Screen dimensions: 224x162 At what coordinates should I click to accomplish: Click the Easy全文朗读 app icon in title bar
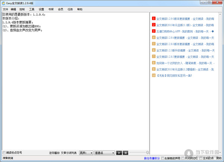click(3, 3)
